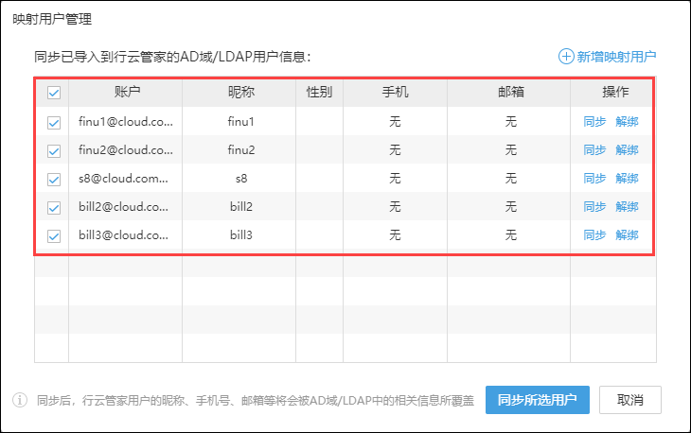691x433 pixels.
Task: Click 同步 link for finu2 row
Action: [x=594, y=150]
